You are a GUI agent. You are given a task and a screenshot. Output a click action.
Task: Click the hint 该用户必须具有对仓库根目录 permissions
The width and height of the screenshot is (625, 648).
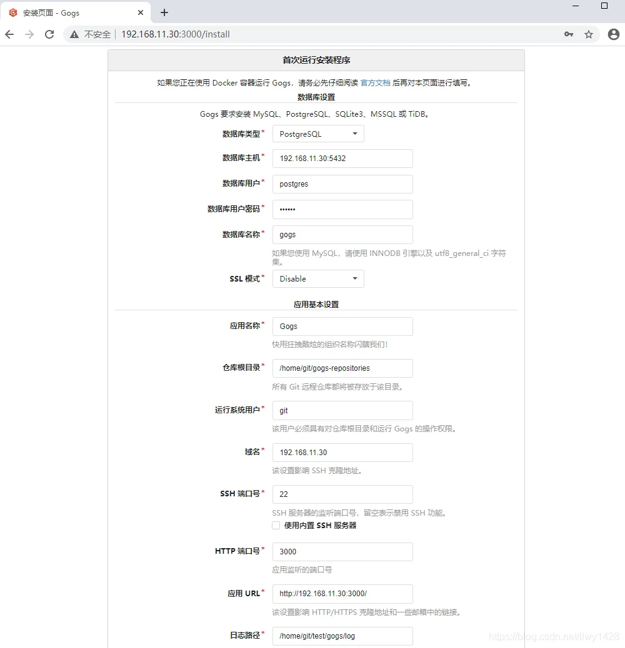click(364, 429)
